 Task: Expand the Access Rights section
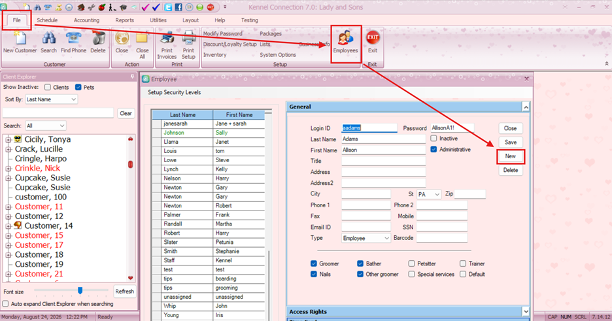pyautogui.click(x=526, y=312)
